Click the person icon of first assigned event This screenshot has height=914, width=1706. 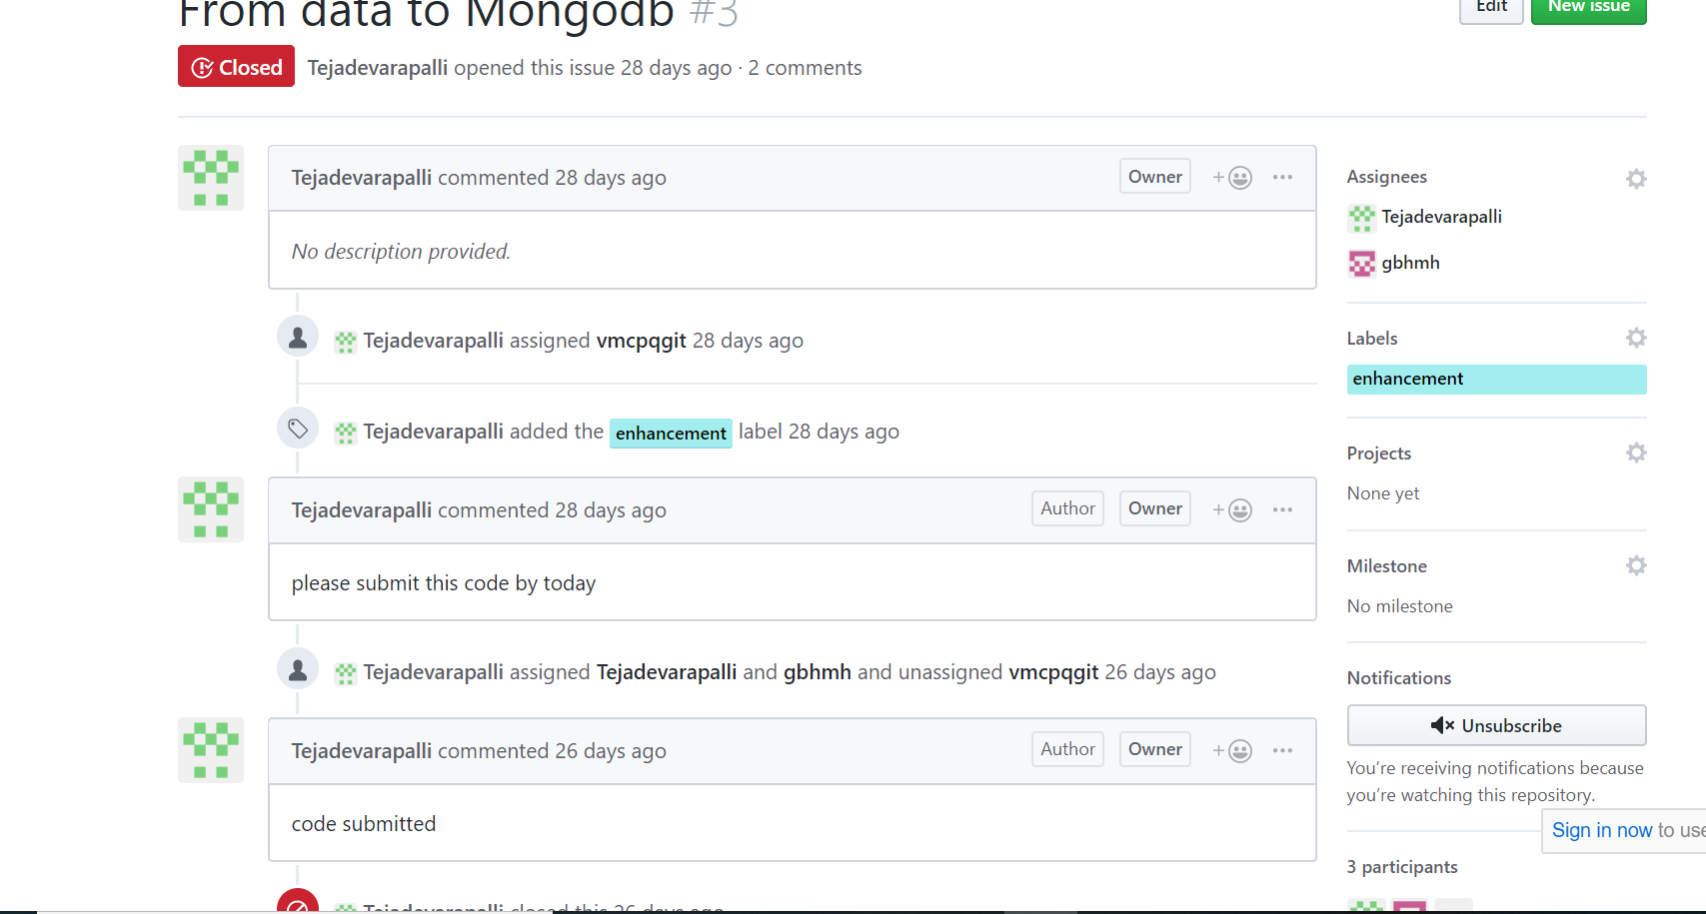[298, 338]
